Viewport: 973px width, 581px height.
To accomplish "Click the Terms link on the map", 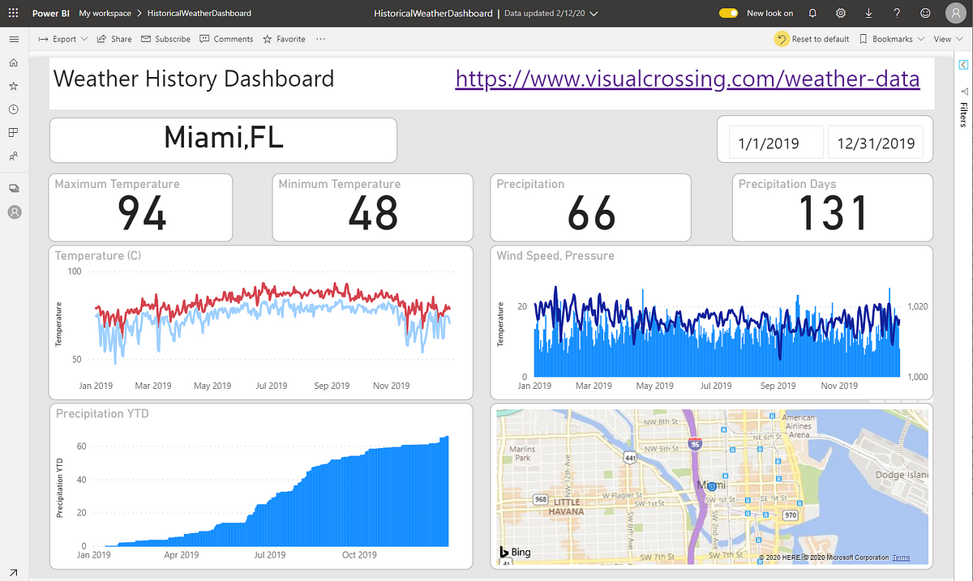I will (901, 558).
